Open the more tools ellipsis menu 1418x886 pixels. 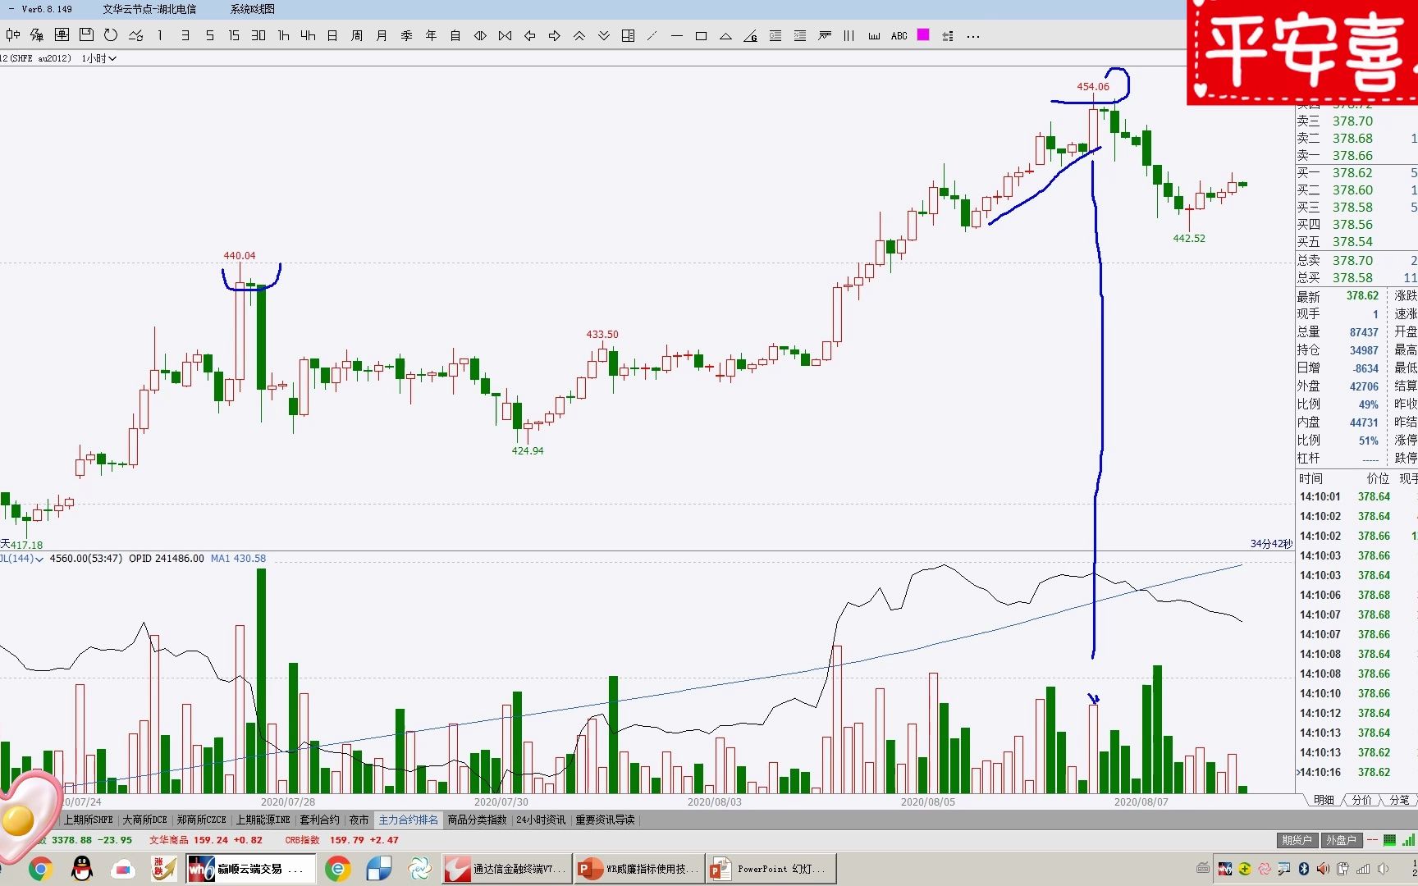973,35
